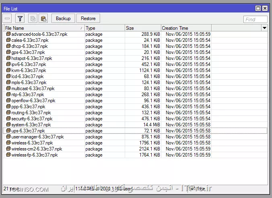272x198 pixels.
Task: Select file name user-manager-6.33rc37.npk
Action: [x=38, y=137]
